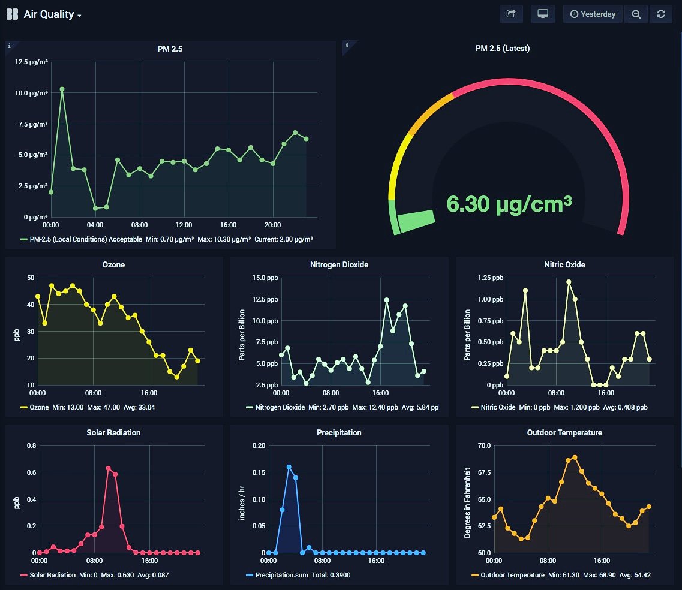Open the Yesterday time range picker
The height and width of the screenshot is (590, 682).
(593, 14)
